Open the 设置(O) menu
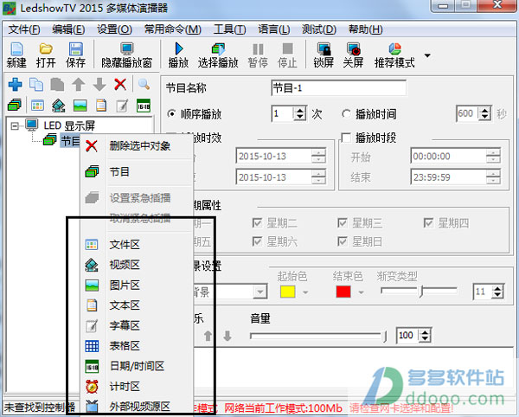The height and width of the screenshot is (417, 519). (x=114, y=29)
